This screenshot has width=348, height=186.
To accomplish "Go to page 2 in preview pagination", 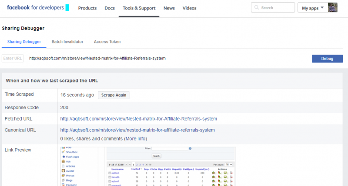I will pyautogui.click(x=137, y=165).
